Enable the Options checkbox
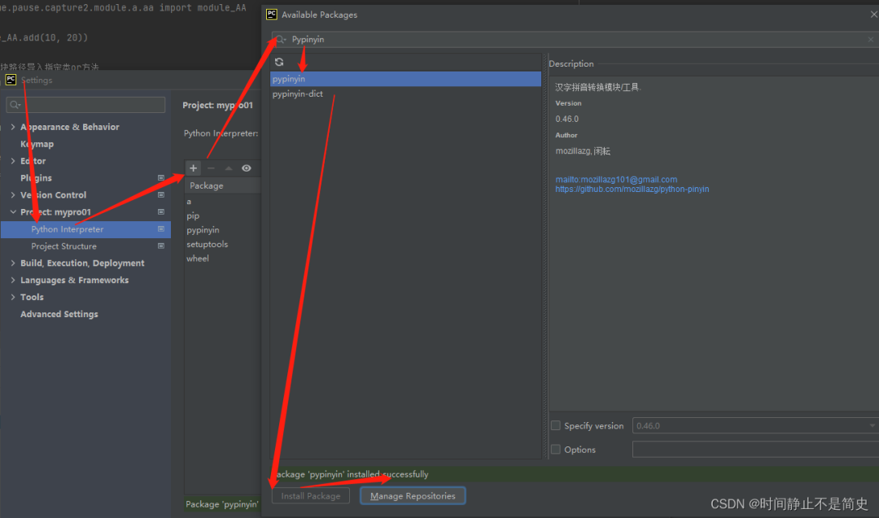This screenshot has height=518, width=879. click(x=556, y=450)
